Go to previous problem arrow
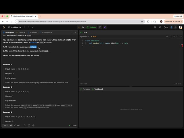 (24, 27)
